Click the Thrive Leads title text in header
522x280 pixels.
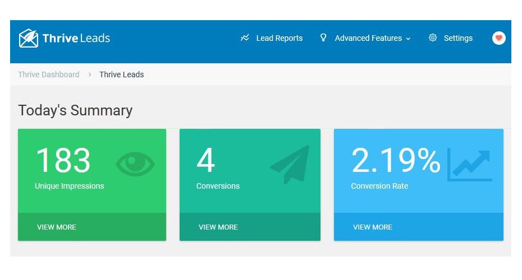[x=76, y=38]
